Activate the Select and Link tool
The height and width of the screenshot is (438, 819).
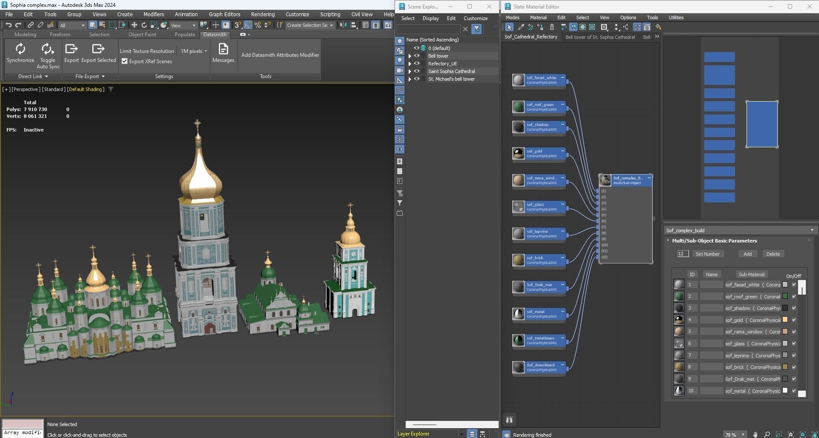coord(30,25)
